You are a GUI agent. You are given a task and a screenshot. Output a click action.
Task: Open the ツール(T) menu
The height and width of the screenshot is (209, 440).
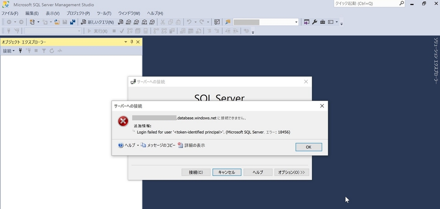(104, 13)
